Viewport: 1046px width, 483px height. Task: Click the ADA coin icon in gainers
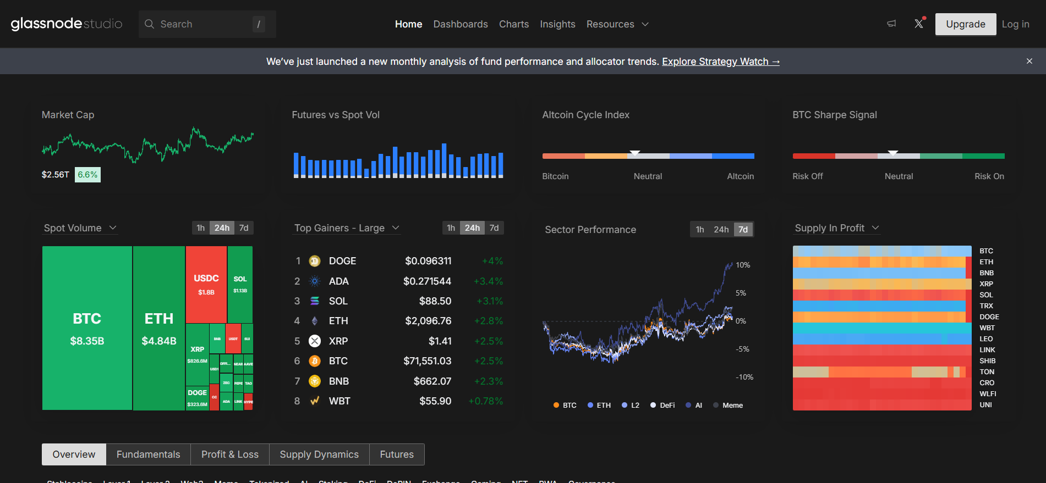point(315,281)
